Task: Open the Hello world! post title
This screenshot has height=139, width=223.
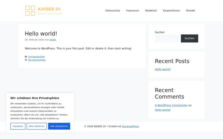Action: 41,34
